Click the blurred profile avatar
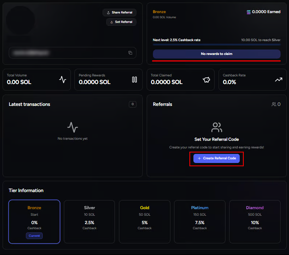The image size is (289, 255). point(20,20)
